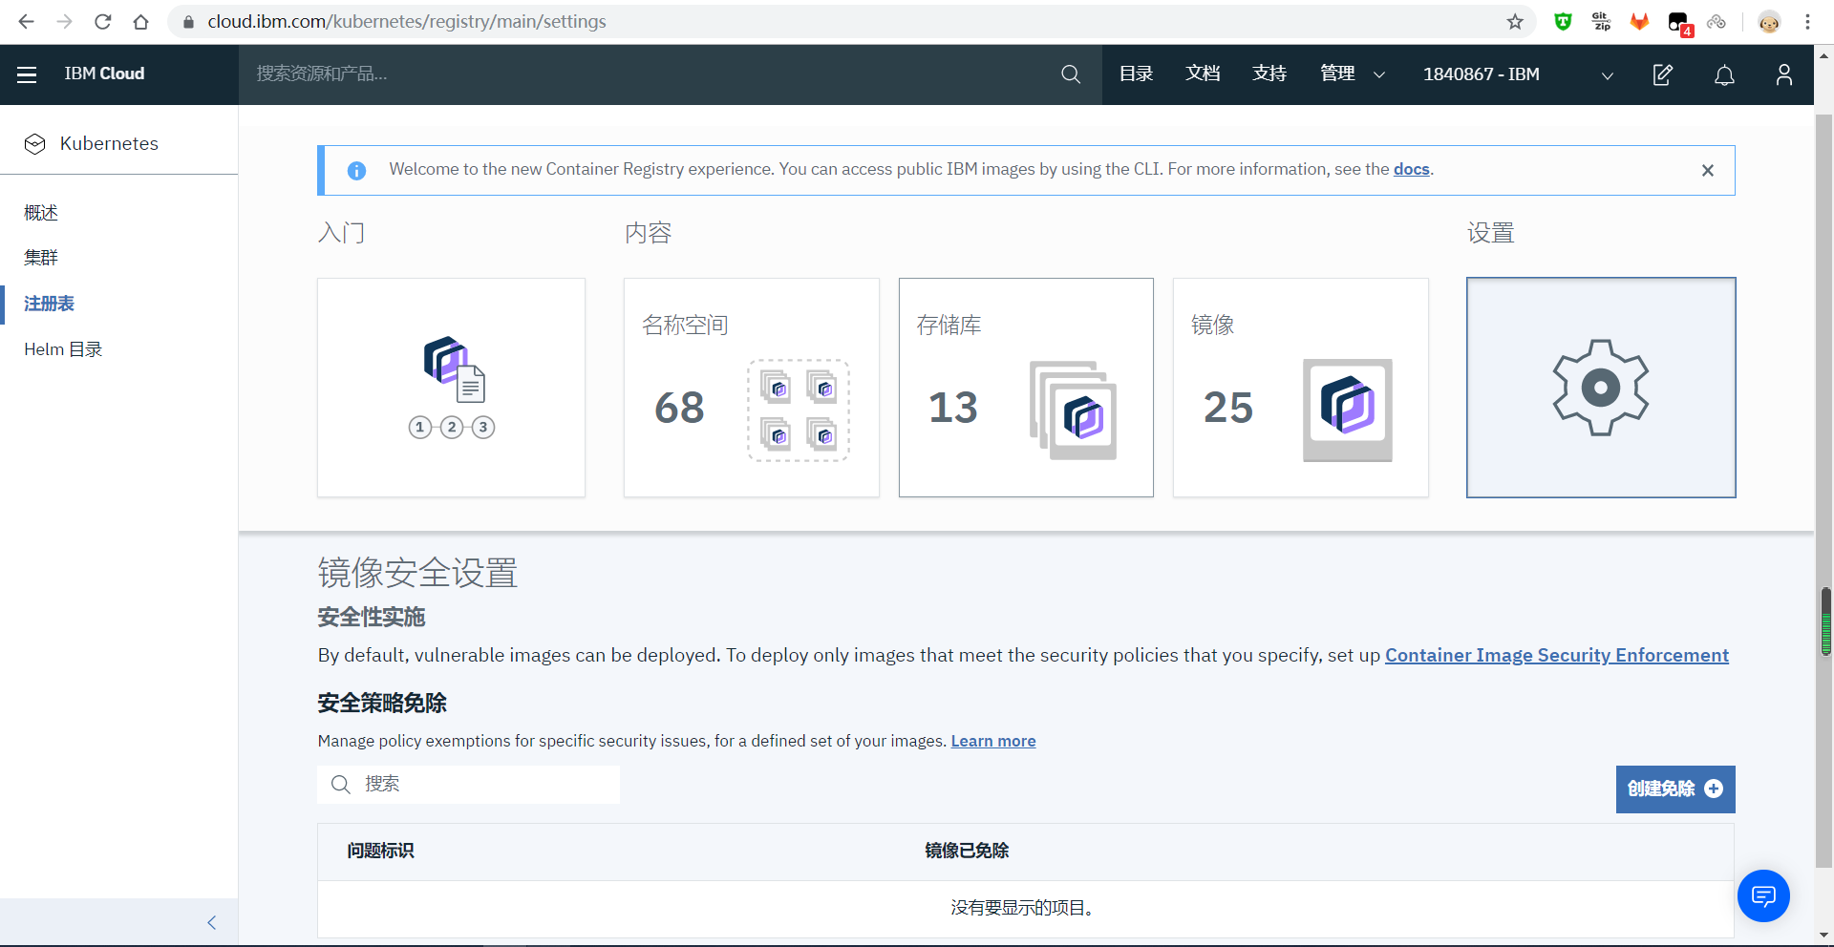Click the search magnifier icon in header

tap(1071, 74)
